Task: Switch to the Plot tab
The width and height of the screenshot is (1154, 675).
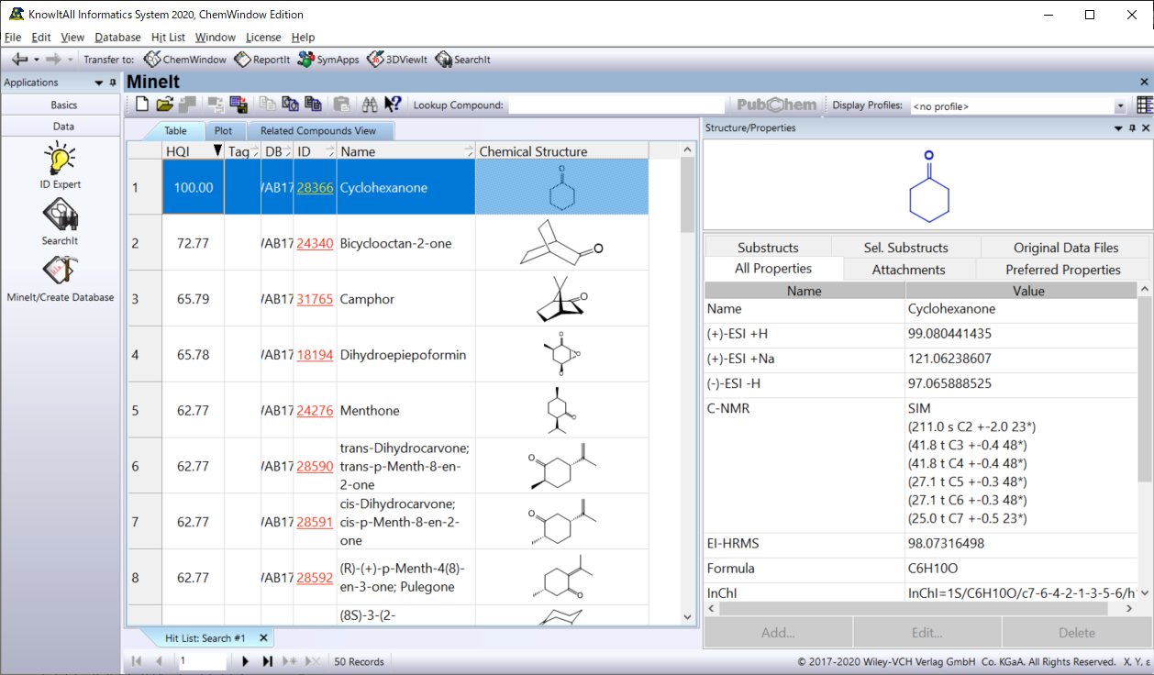Action: click(223, 131)
